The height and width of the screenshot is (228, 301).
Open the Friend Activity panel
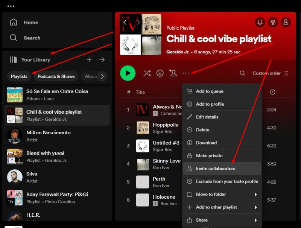pos(273,22)
